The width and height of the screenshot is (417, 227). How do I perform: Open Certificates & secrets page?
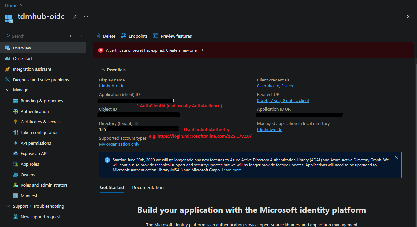click(40, 122)
